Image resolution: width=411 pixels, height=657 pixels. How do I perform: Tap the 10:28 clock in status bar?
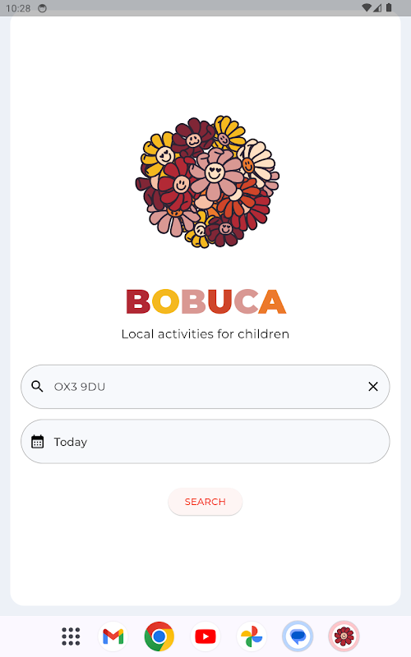pos(18,8)
